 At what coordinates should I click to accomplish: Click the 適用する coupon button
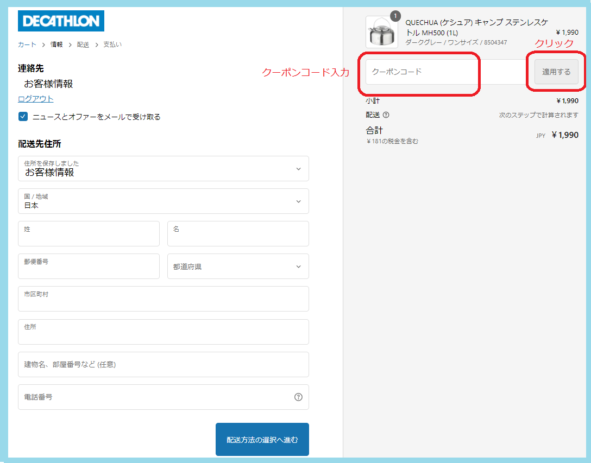556,72
